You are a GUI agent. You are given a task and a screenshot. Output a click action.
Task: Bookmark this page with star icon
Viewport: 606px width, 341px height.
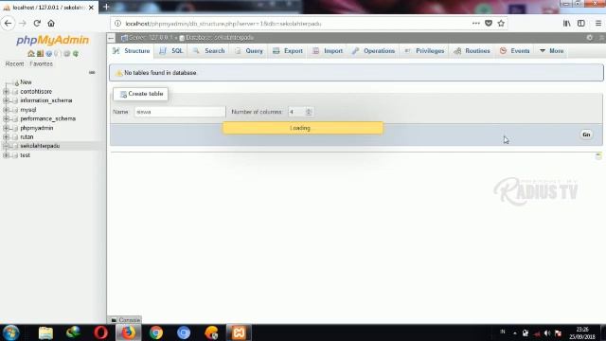[501, 23]
